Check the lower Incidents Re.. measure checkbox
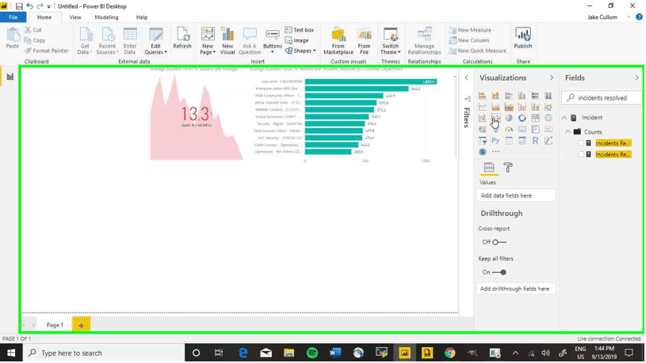The image size is (646, 363). point(581,154)
